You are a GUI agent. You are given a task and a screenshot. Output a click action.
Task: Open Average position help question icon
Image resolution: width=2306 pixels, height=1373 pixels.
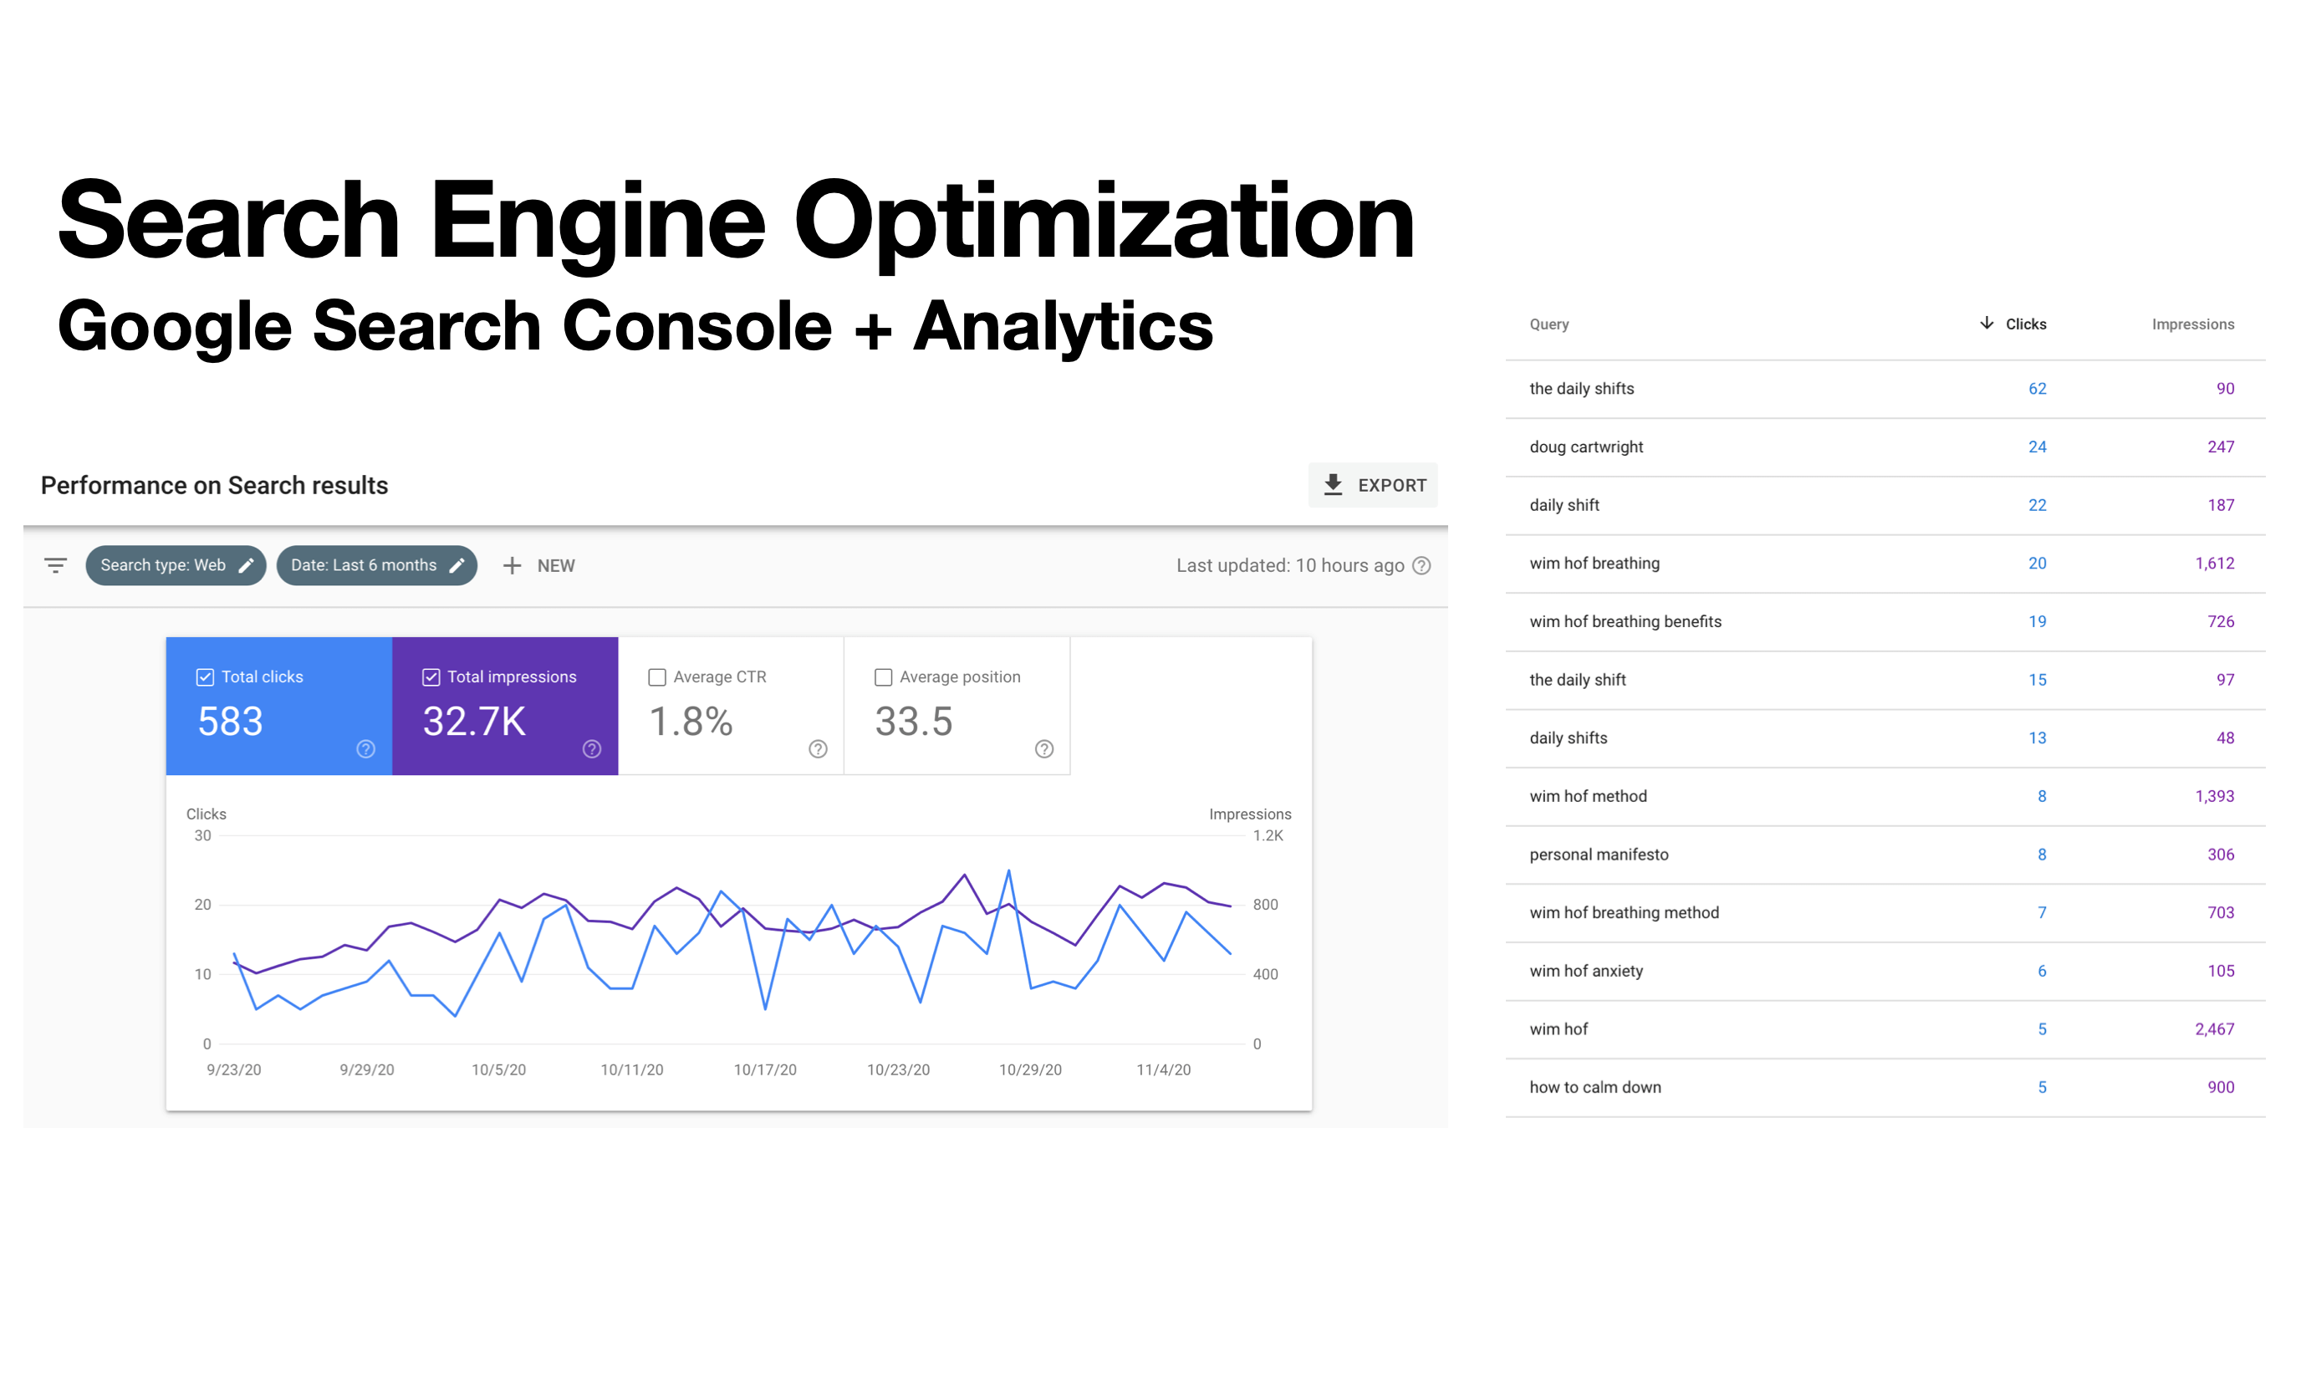1044,748
